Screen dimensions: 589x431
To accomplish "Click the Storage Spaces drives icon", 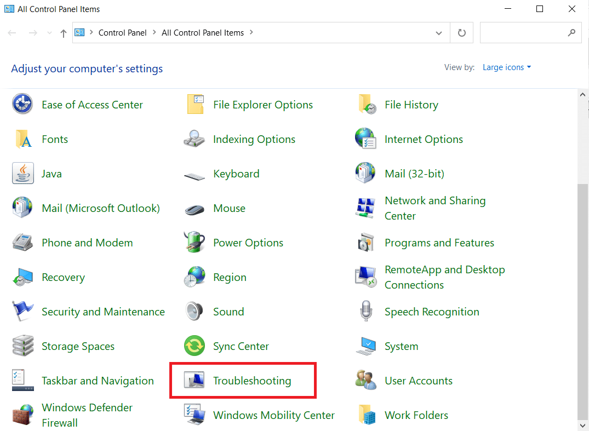I will pos(22,346).
